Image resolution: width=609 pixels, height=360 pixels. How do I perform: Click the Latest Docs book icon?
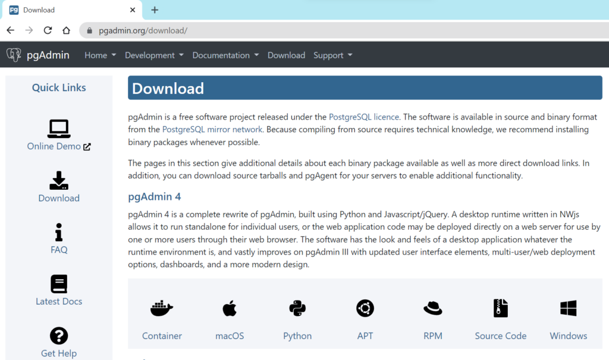point(59,284)
